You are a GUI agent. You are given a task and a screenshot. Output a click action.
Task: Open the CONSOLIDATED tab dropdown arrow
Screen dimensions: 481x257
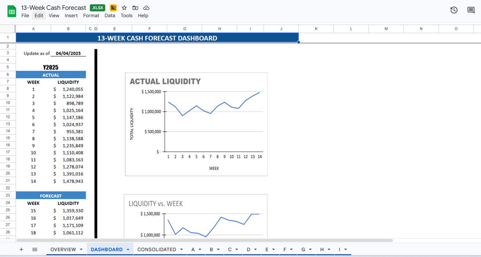[x=181, y=250]
